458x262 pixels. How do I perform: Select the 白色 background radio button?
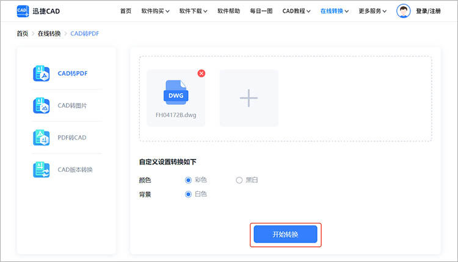pyautogui.click(x=189, y=194)
